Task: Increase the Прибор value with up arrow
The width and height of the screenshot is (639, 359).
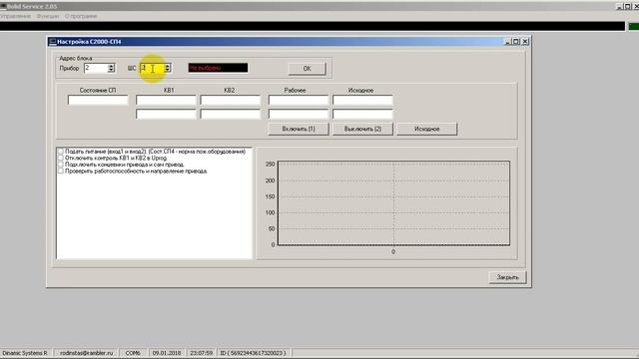Action: pyautogui.click(x=111, y=66)
